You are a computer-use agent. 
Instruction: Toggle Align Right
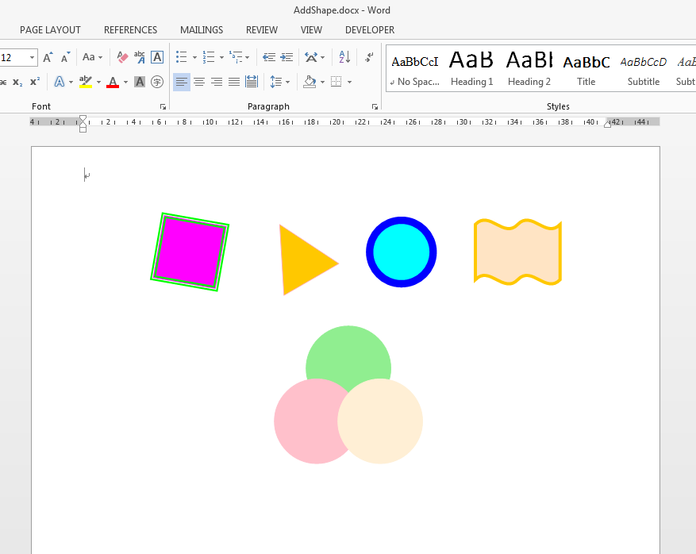(x=217, y=82)
